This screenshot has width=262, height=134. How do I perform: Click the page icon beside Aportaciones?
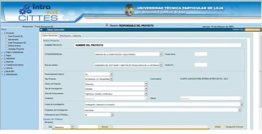tap(7, 39)
